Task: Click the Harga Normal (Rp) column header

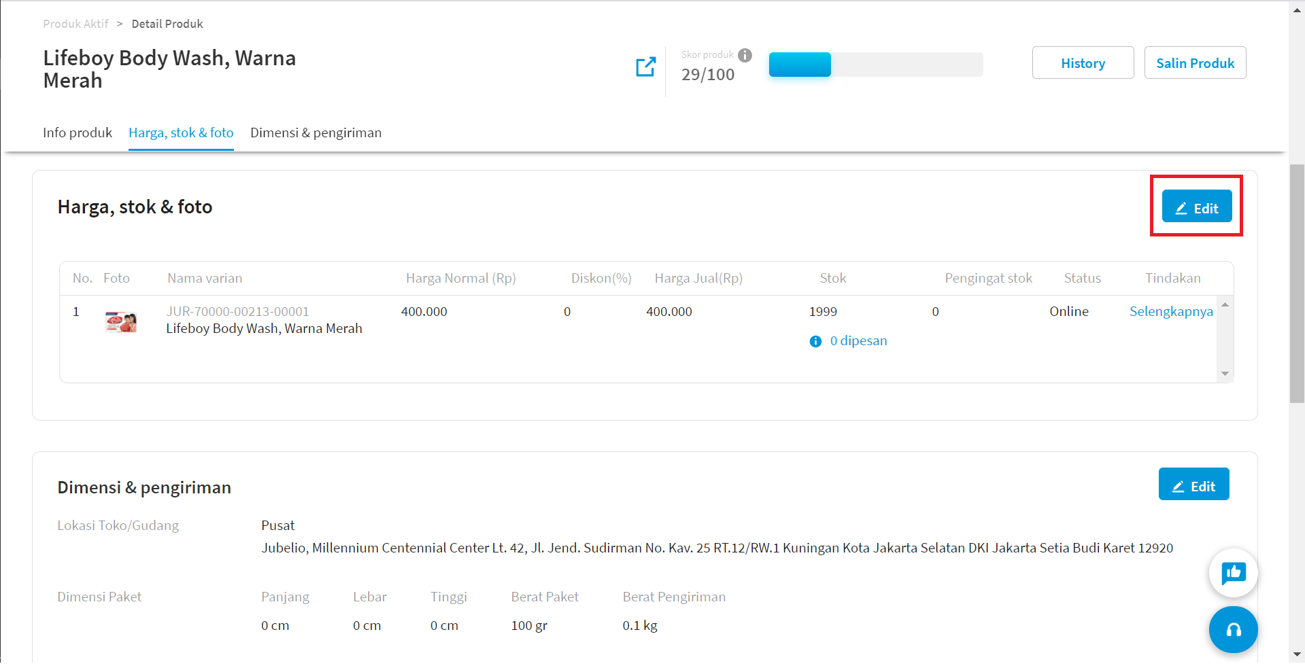Action: point(461,278)
